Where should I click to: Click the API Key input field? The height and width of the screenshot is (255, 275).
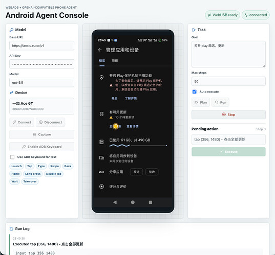[42, 64]
